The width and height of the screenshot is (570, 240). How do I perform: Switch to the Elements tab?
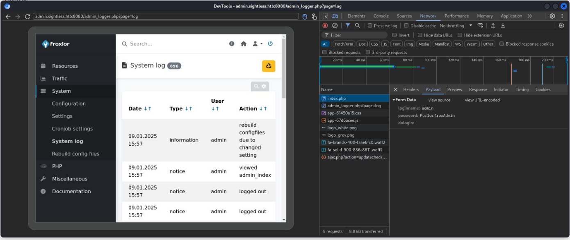pos(356,16)
